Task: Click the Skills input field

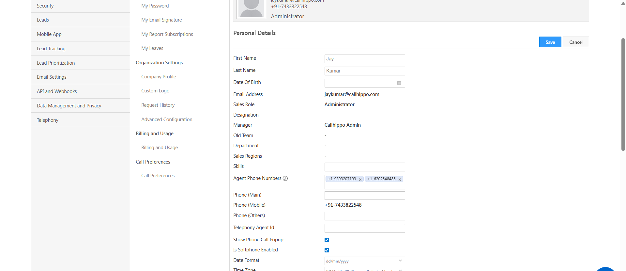Action: pos(365,167)
